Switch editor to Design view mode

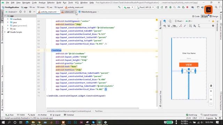pos(214,16)
